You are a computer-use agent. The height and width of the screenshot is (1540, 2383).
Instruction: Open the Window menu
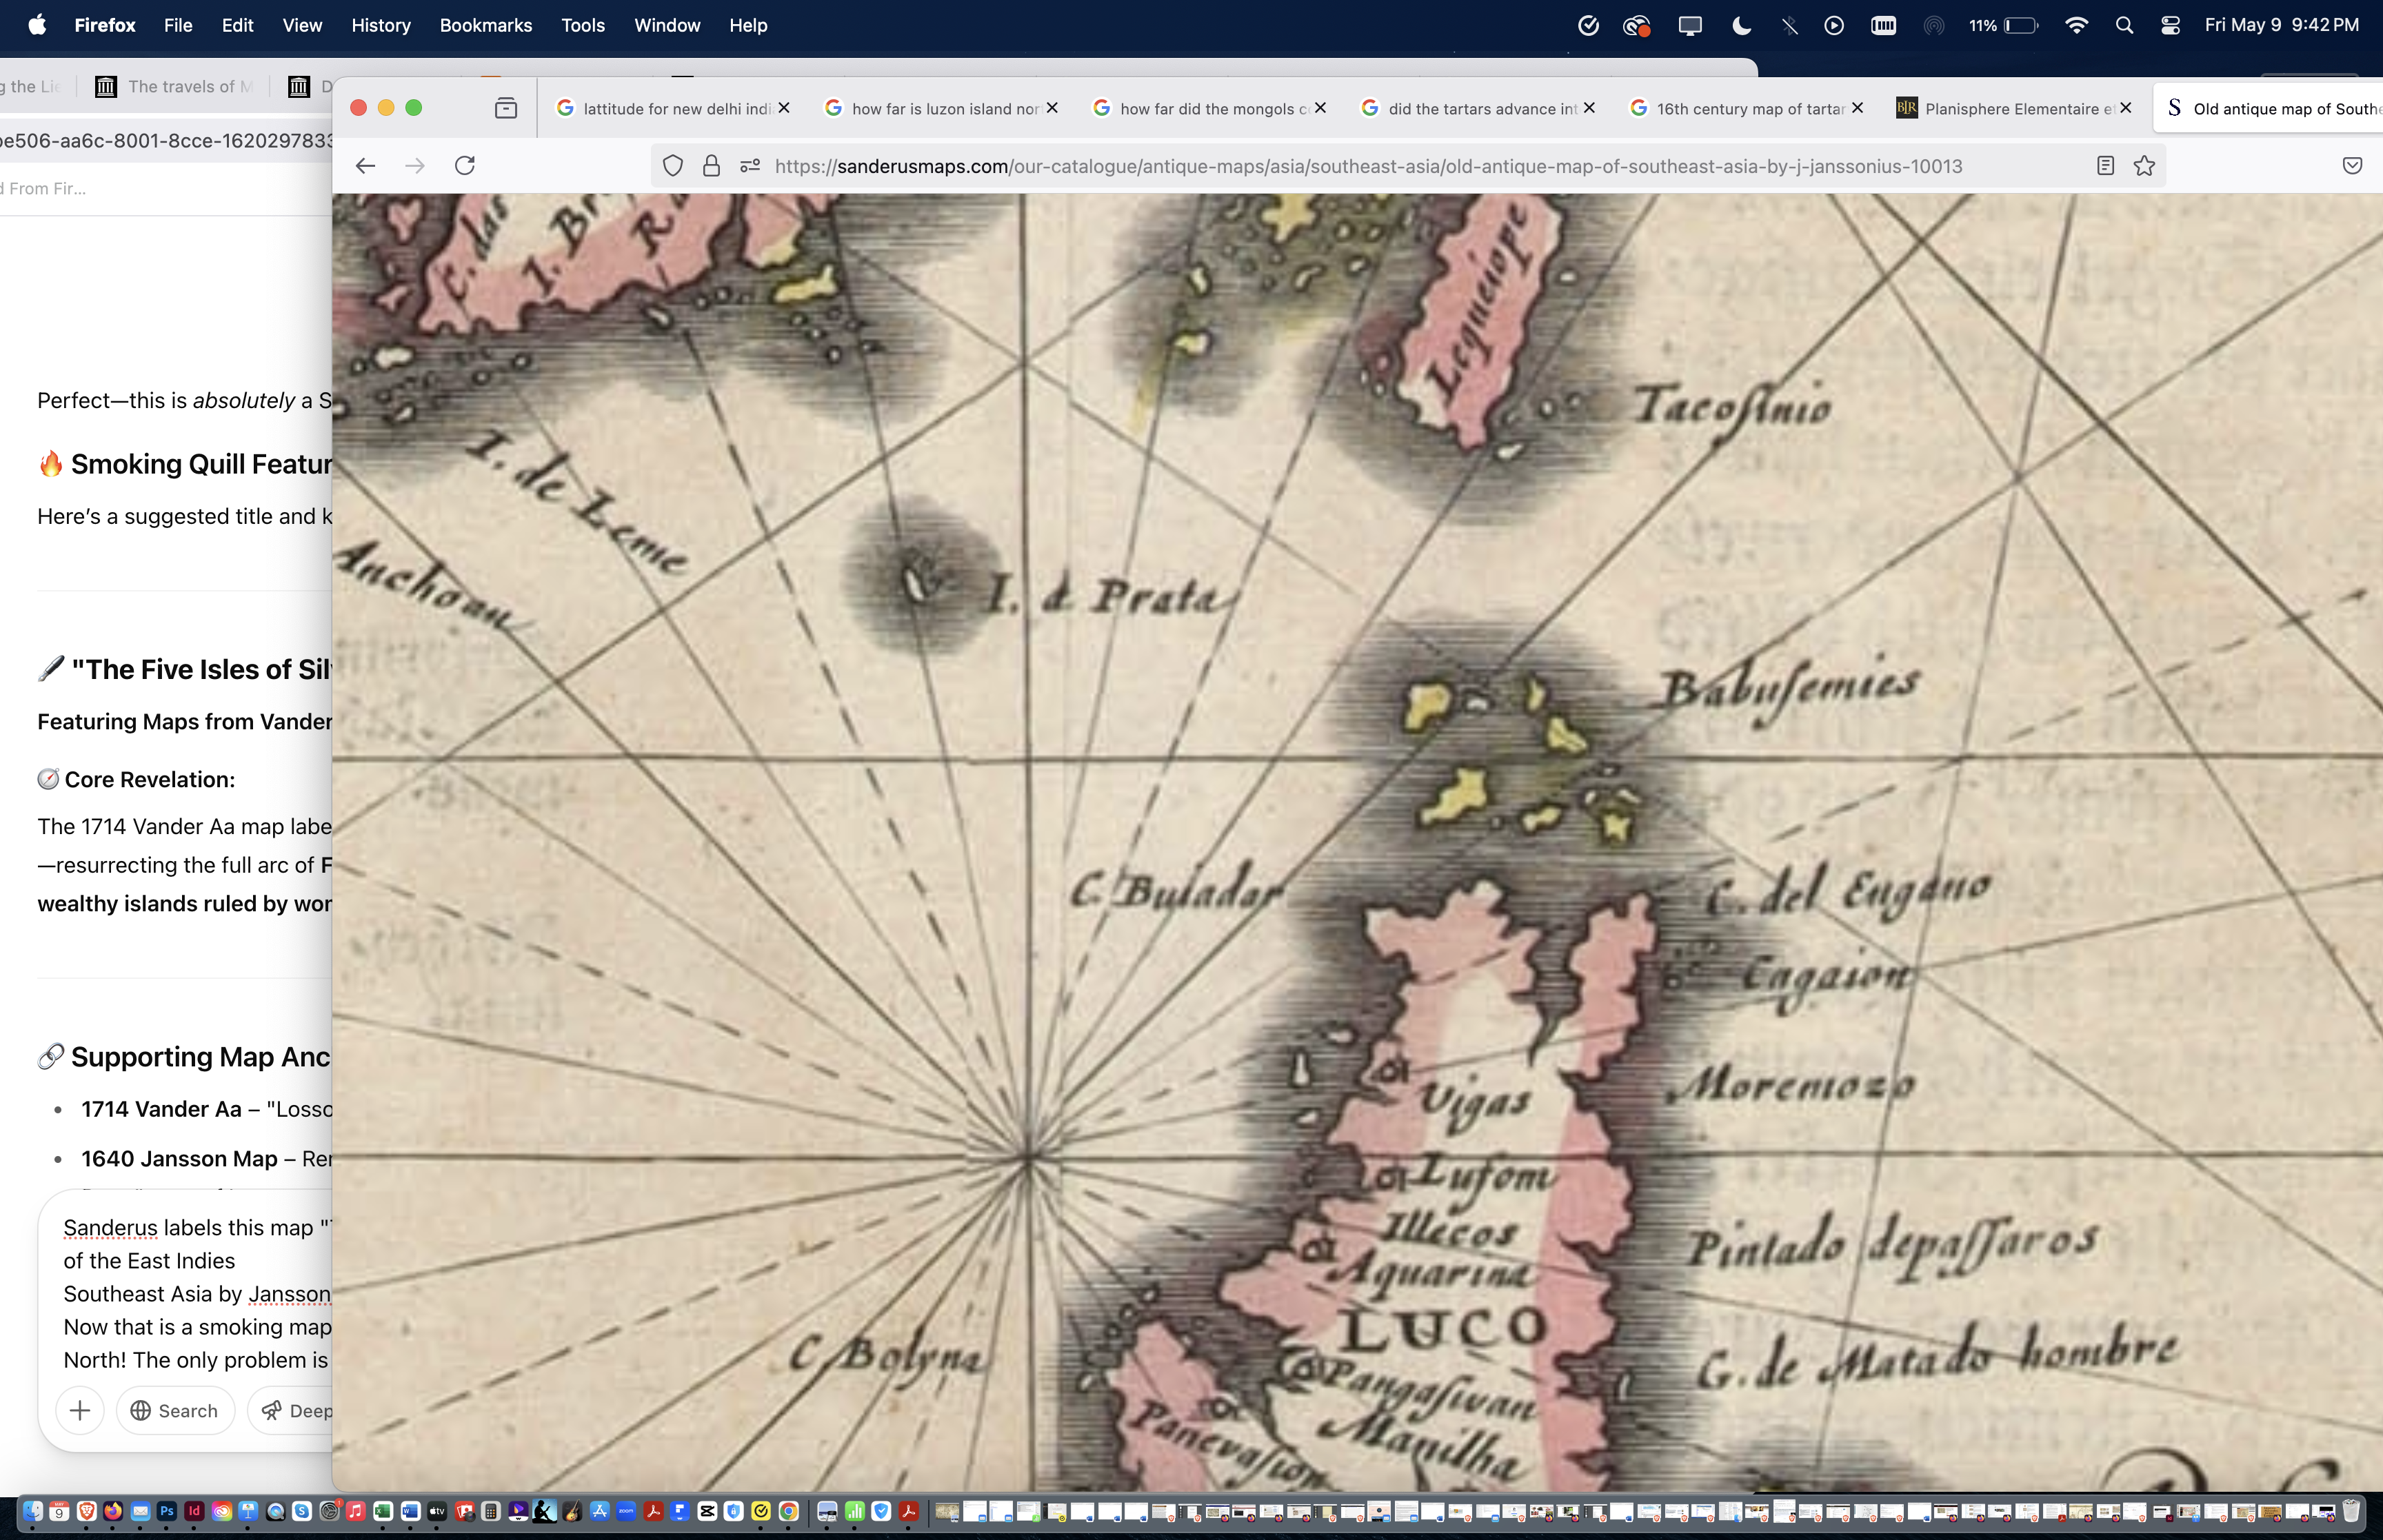click(x=667, y=25)
